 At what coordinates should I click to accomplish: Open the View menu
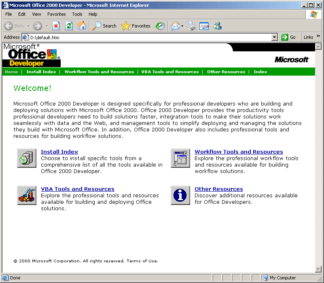click(36, 14)
